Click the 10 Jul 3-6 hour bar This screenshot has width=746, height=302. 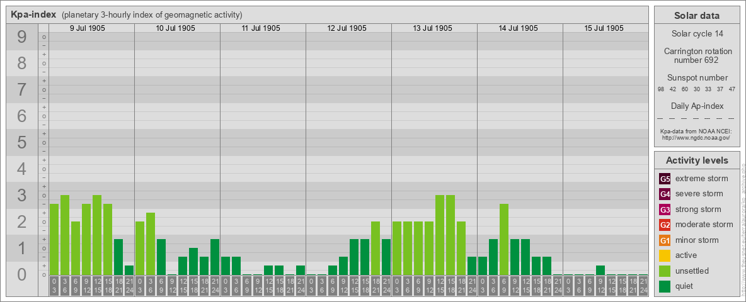151,243
